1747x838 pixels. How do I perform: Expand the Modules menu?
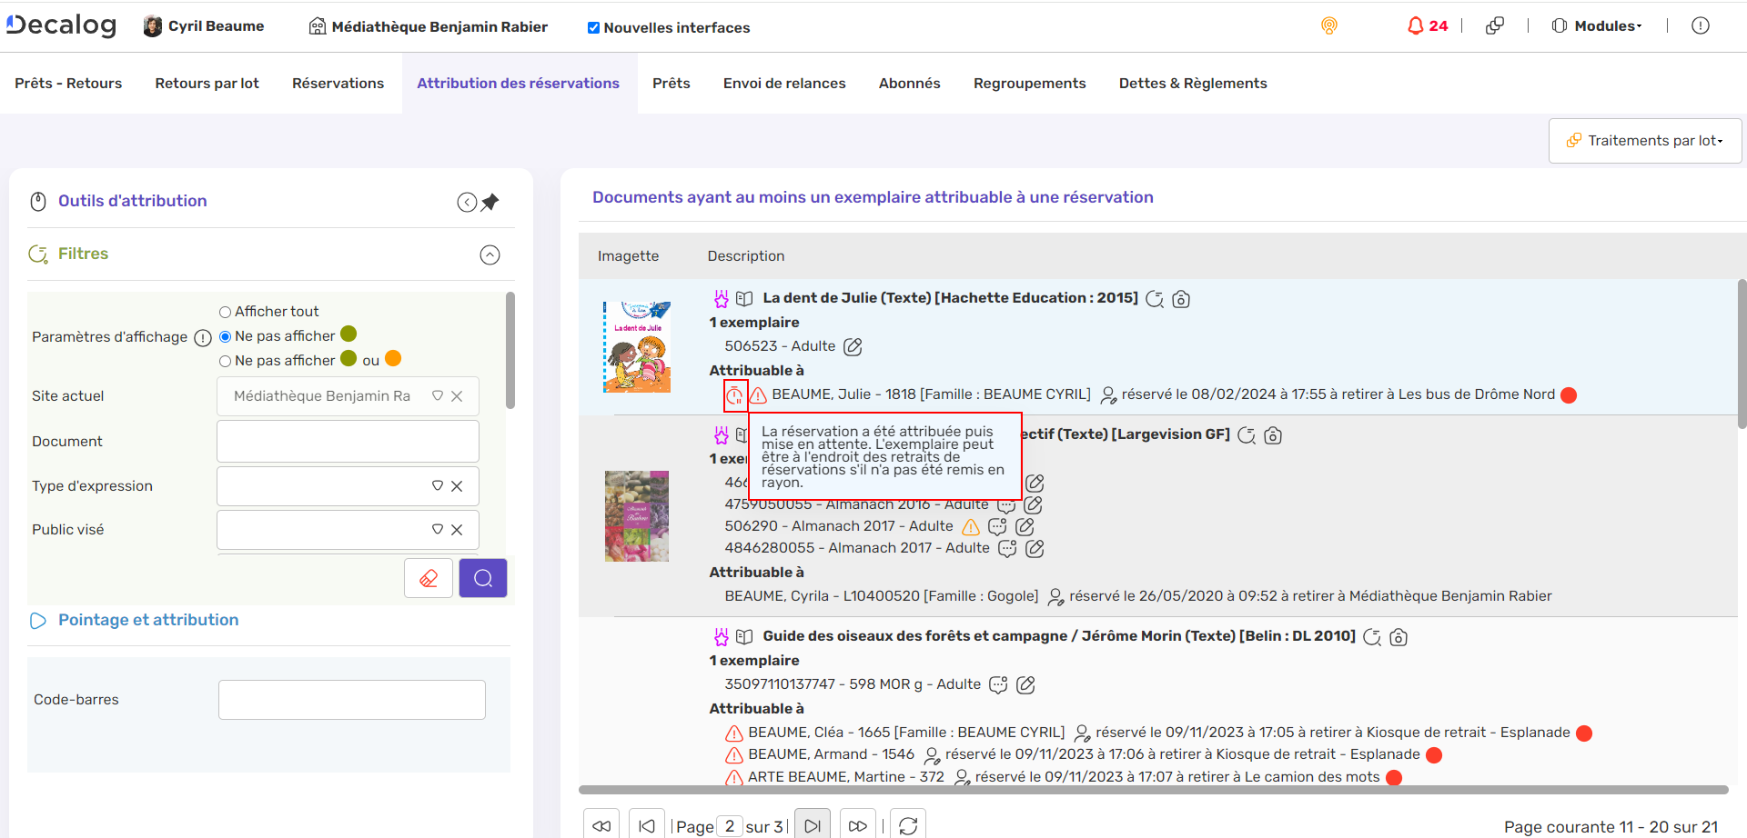(x=1598, y=25)
